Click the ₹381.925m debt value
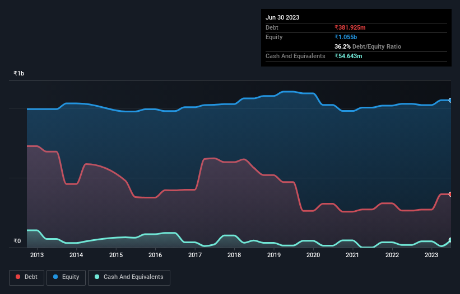460x294 pixels. 350,27
